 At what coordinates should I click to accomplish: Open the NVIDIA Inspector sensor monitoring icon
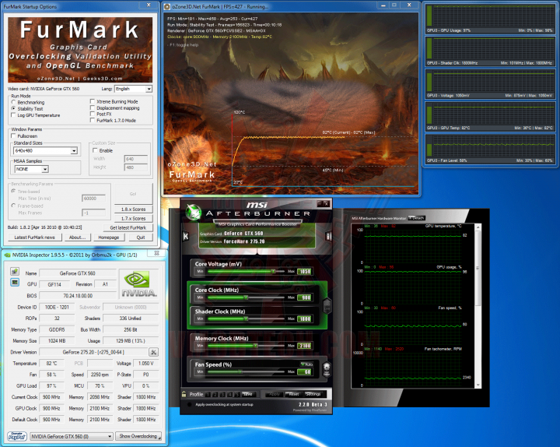click(15, 283)
